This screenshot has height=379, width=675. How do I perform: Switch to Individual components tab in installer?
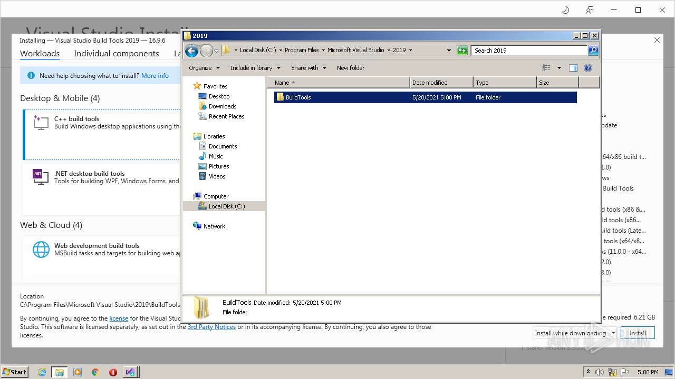117,54
